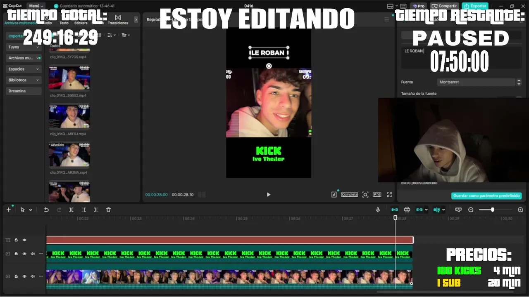Toggle the preview axis
Image resolution: width=529 pixels, height=297 pixels.
[x=437, y=210]
